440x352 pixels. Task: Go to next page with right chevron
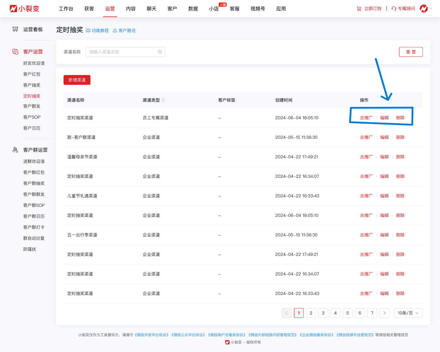pos(384,313)
